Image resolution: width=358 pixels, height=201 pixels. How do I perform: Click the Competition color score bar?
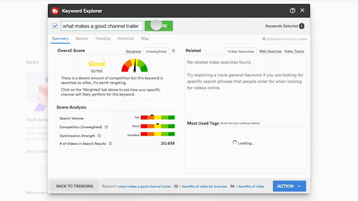(x=158, y=126)
